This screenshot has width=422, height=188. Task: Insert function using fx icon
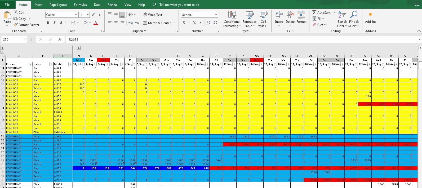tap(60, 39)
